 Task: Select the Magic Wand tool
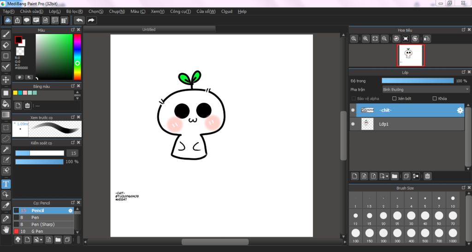click(x=6, y=149)
